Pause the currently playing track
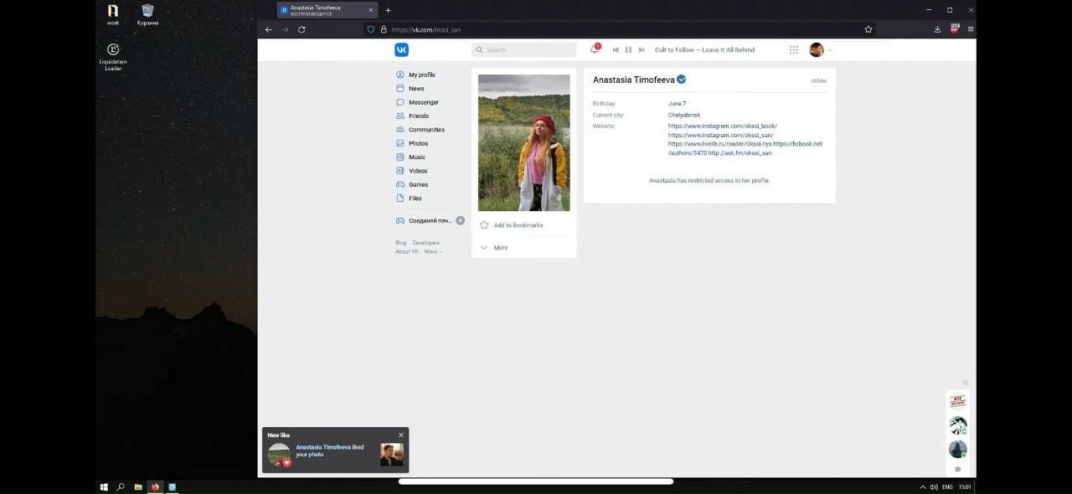Screen dimensions: 1072x494 click(628, 50)
